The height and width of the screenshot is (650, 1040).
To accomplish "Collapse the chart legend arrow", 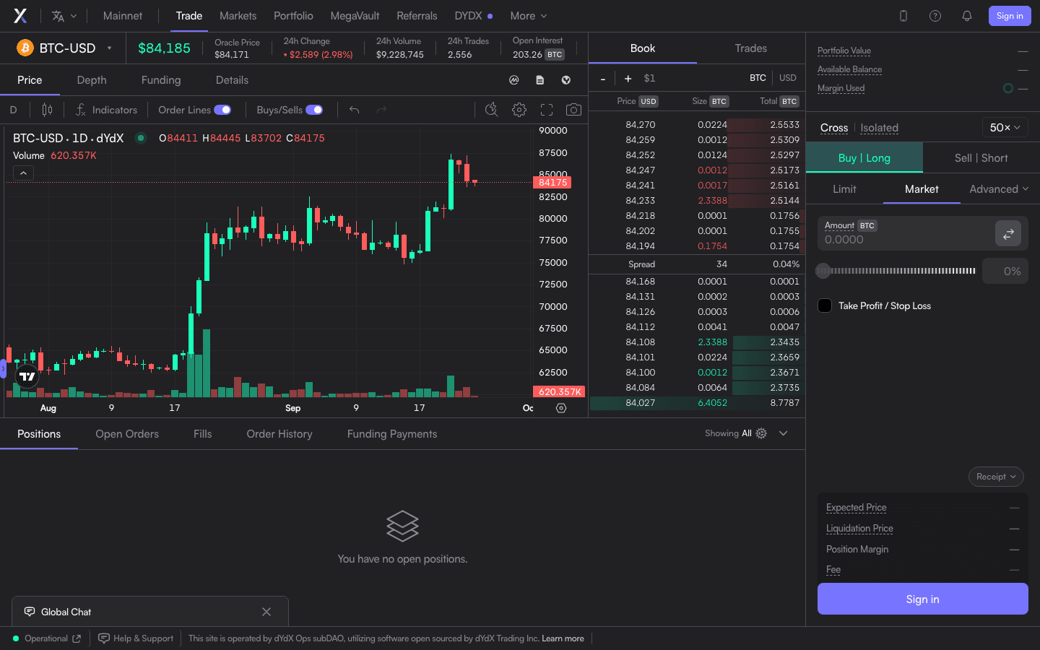I will 23,173.
